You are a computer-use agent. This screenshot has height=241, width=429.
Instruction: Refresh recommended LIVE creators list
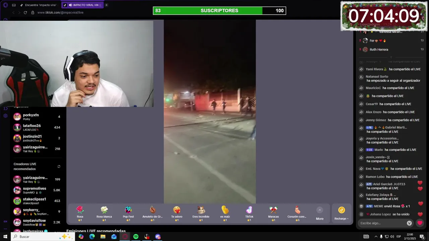[59, 166]
